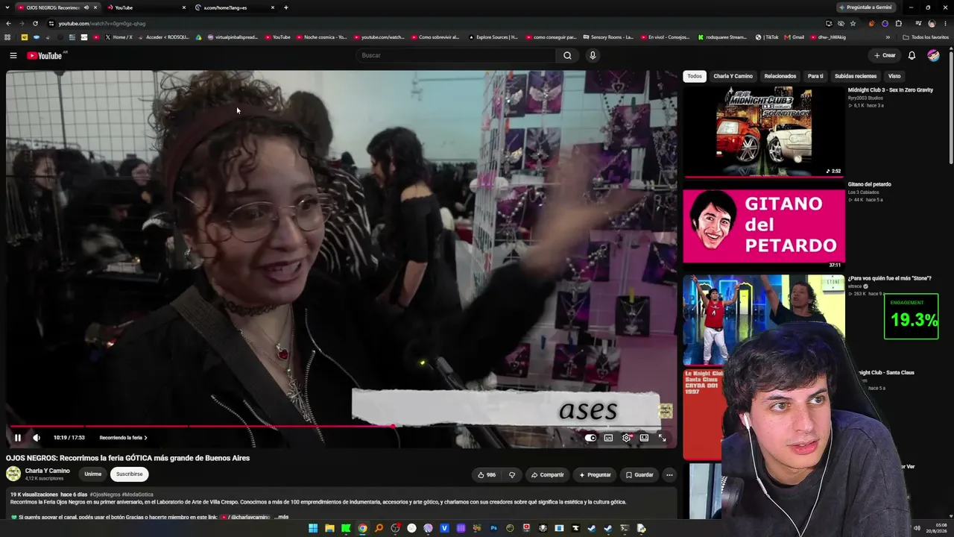Go back in browser history

pyautogui.click(x=8, y=23)
